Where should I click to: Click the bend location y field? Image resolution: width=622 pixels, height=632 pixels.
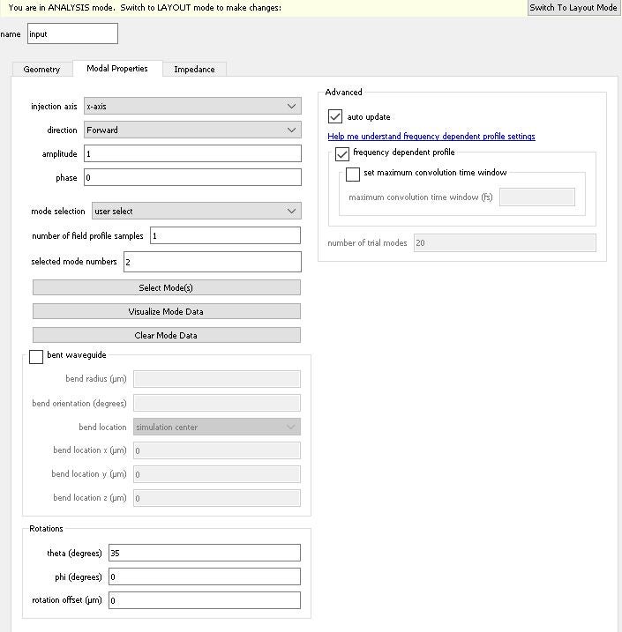point(217,474)
